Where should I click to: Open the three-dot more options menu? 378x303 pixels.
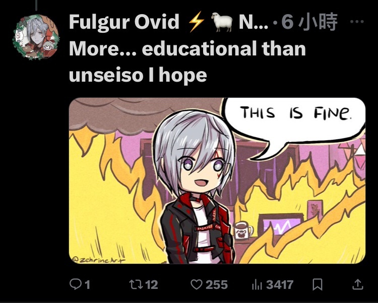coord(357,22)
